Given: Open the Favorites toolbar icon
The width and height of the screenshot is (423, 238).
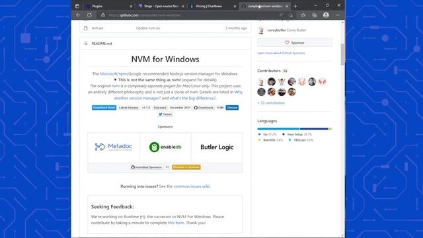Looking at the screenshot, I should pyautogui.click(x=303, y=15).
